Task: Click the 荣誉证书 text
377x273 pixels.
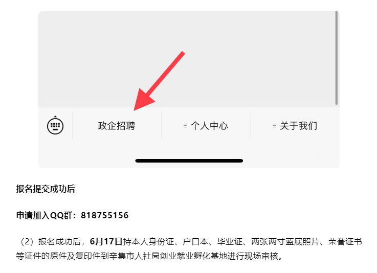Action: [345, 241]
